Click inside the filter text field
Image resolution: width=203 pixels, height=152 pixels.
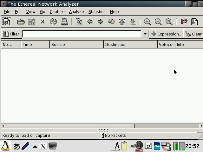(x=82, y=34)
